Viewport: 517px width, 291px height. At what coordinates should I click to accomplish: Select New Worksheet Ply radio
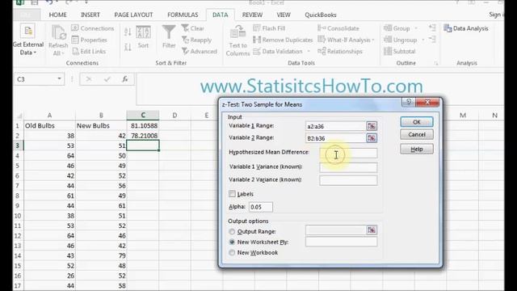pos(232,242)
